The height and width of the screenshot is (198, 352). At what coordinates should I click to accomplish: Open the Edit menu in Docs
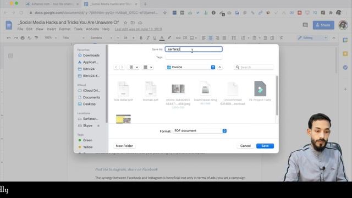pyautogui.click(x=29, y=29)
